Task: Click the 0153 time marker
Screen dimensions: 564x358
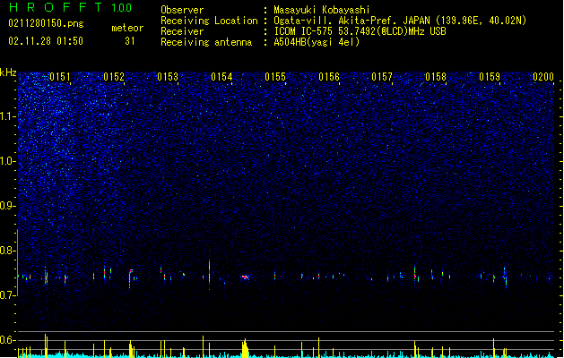Action: coord(168,77)
